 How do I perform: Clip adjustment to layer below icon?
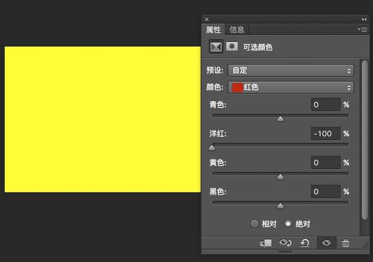click(x=265, y=243)
